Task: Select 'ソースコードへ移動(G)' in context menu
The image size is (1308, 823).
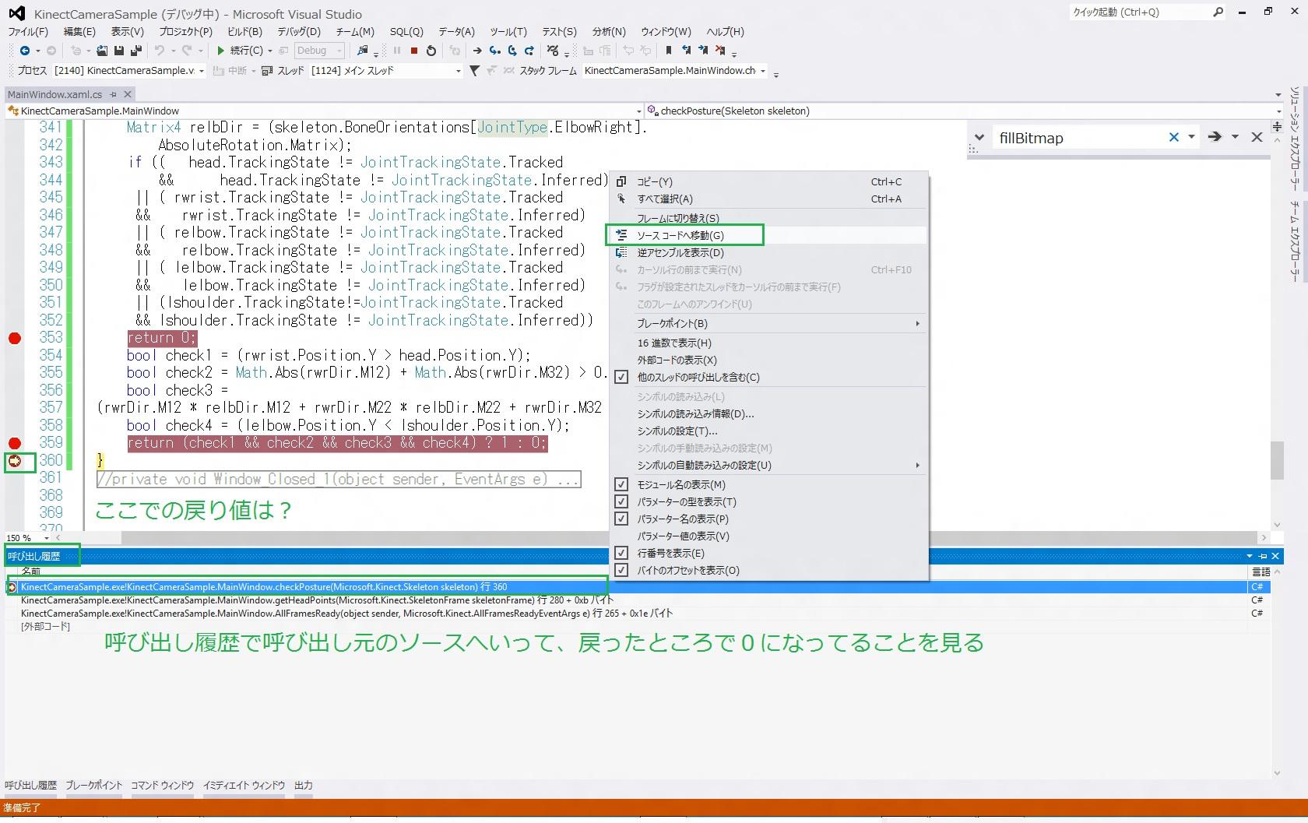Action: [x=680, y=235]
